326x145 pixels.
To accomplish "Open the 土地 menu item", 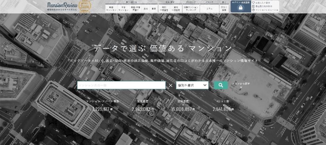I will [x=145, y=9].
